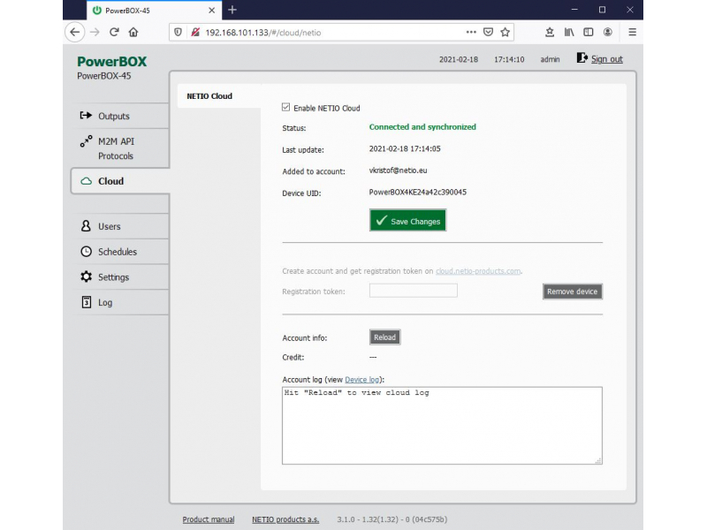Reload the page with the refresh icon
Image resolution: width=707 pixels, height=530 pixels.
pos(114,32)
